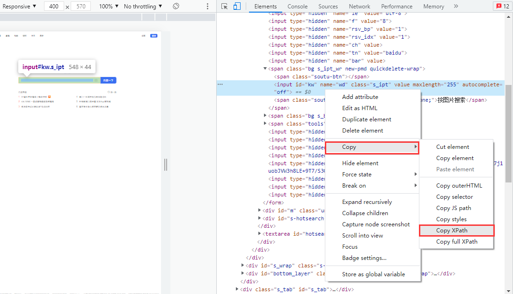Select the Focus menu item
513x294 pixels.
373,247
